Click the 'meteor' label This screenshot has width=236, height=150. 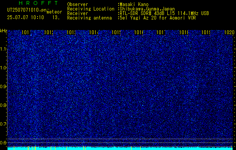pyautogui.click(x=54, y=12)
